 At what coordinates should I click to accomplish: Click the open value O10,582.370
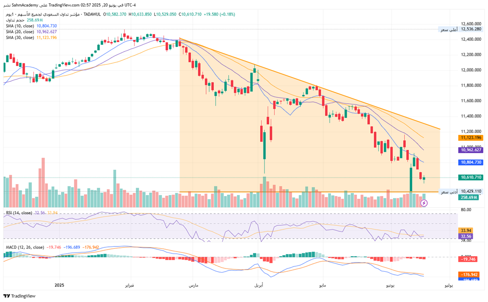point(115,14)
